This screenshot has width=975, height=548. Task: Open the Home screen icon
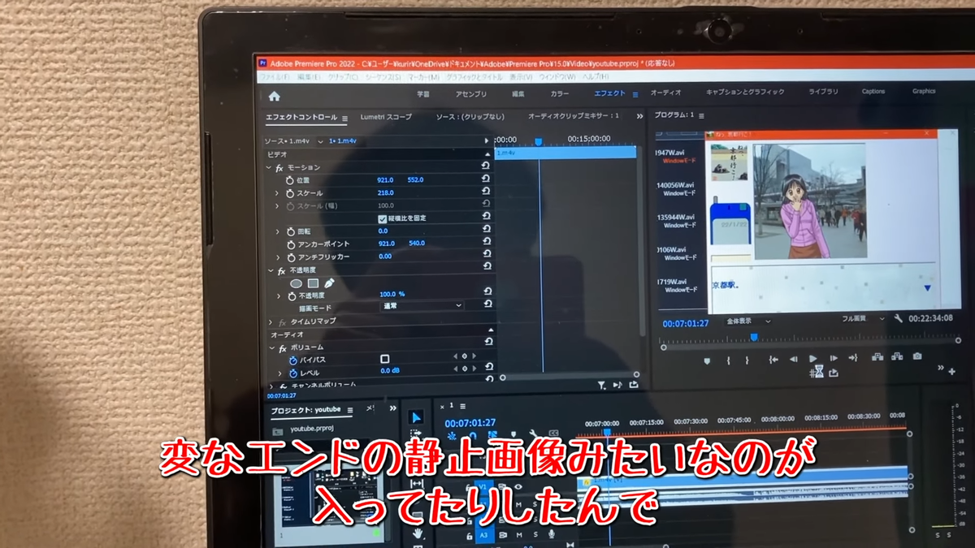pos(275,96)
